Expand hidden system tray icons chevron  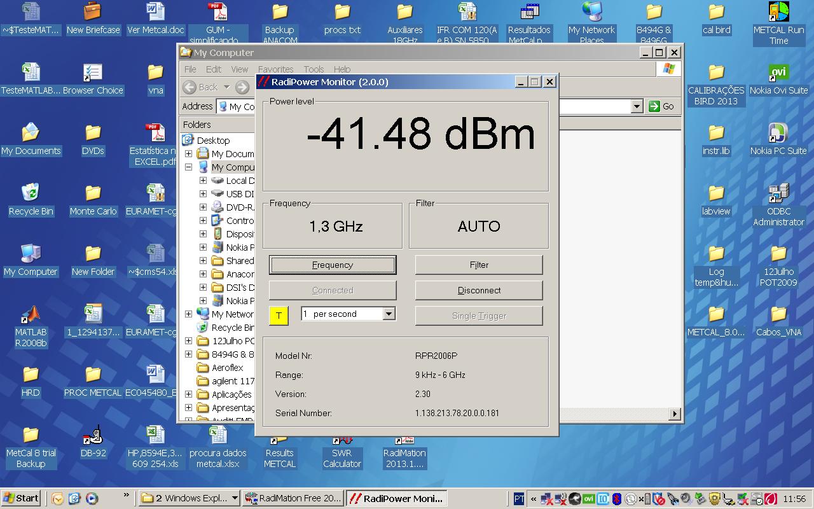533,499
